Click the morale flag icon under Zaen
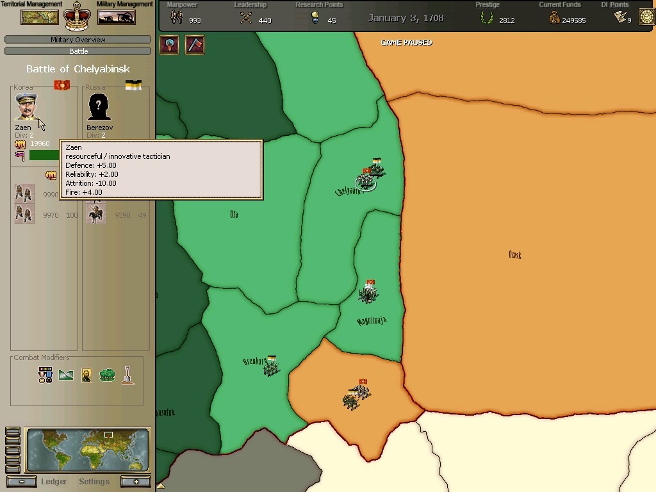The image size is (656, 492). (x=20, y=156)
